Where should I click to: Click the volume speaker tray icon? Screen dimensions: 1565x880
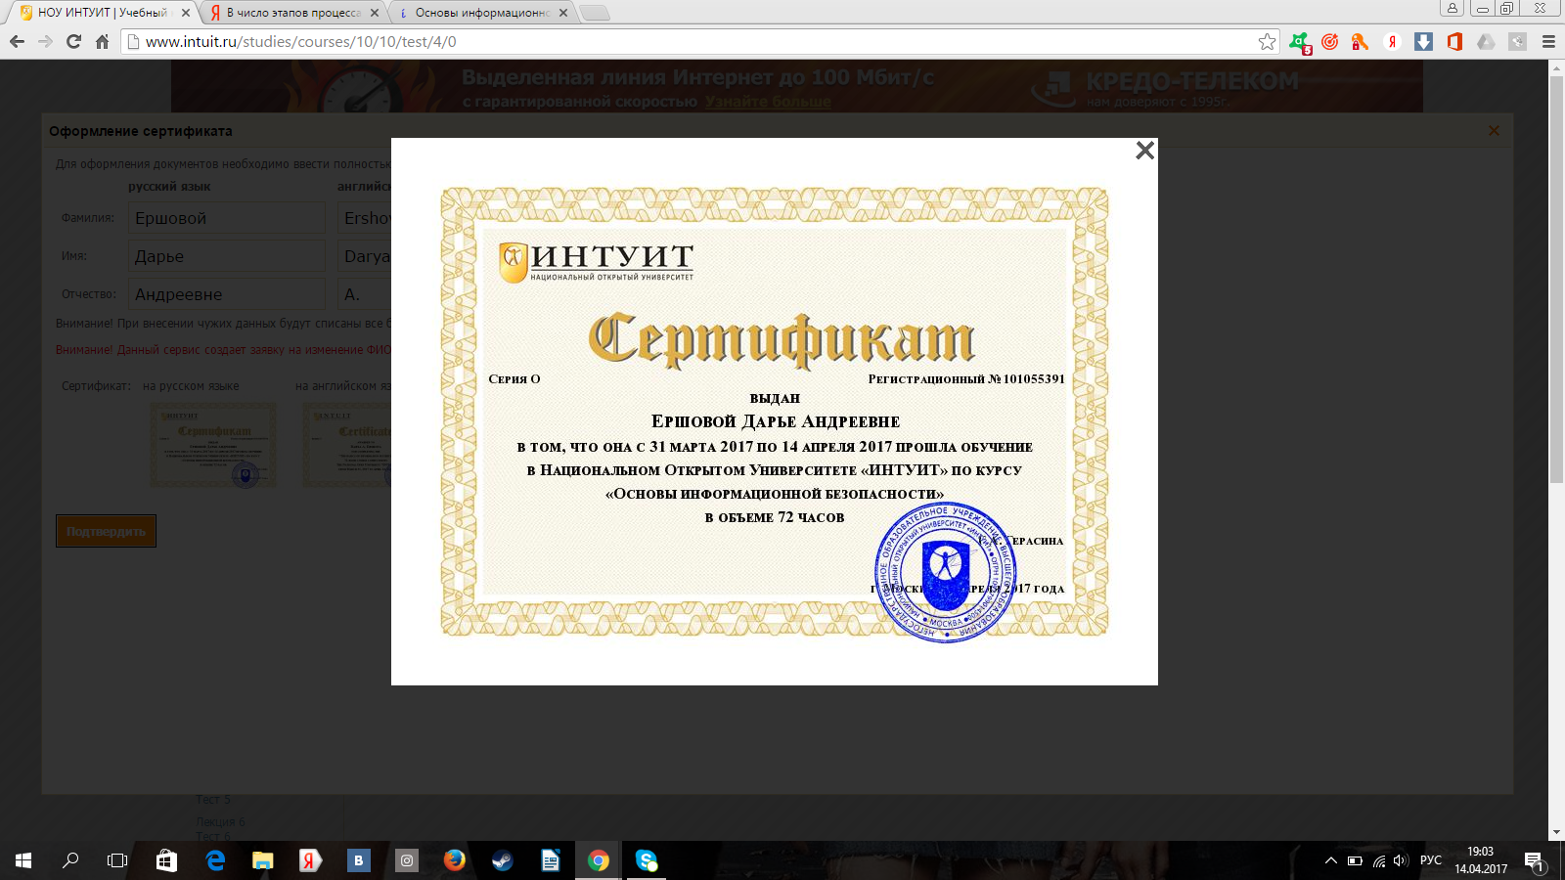[x=1401, y=860]
